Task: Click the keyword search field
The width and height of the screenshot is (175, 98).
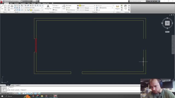Action: [138, 1]
